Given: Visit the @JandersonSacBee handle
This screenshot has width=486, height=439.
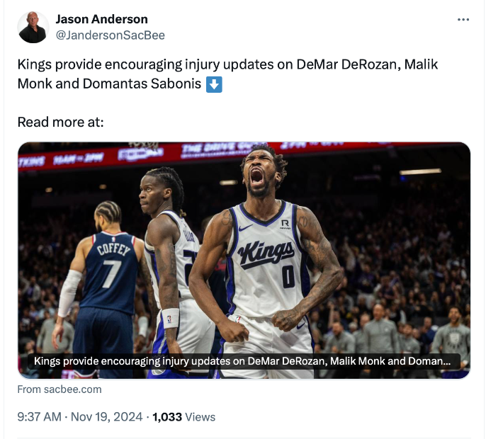Looking at the screenshot, I should click(110, 35).
